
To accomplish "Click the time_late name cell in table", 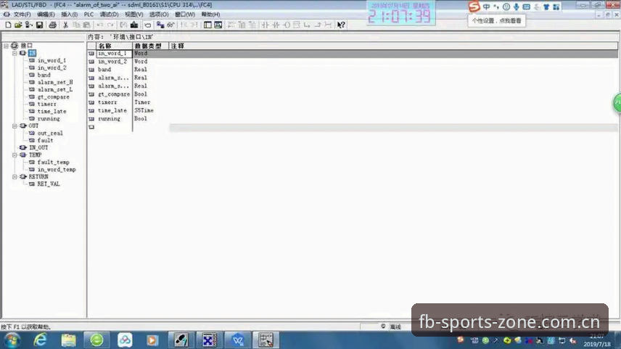I will (x=114, y=110).
